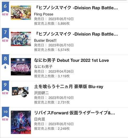Viewport: 128px width, 138px height.
Task: Open the なにわ男子 concert cover thumbnail
Action: [21, 67]
